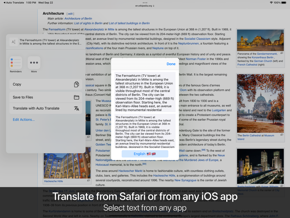Screen dimensions: 290x218
Task: Open the Berlin Cathedral photo thumbnail
Action: tap(260, 103)
